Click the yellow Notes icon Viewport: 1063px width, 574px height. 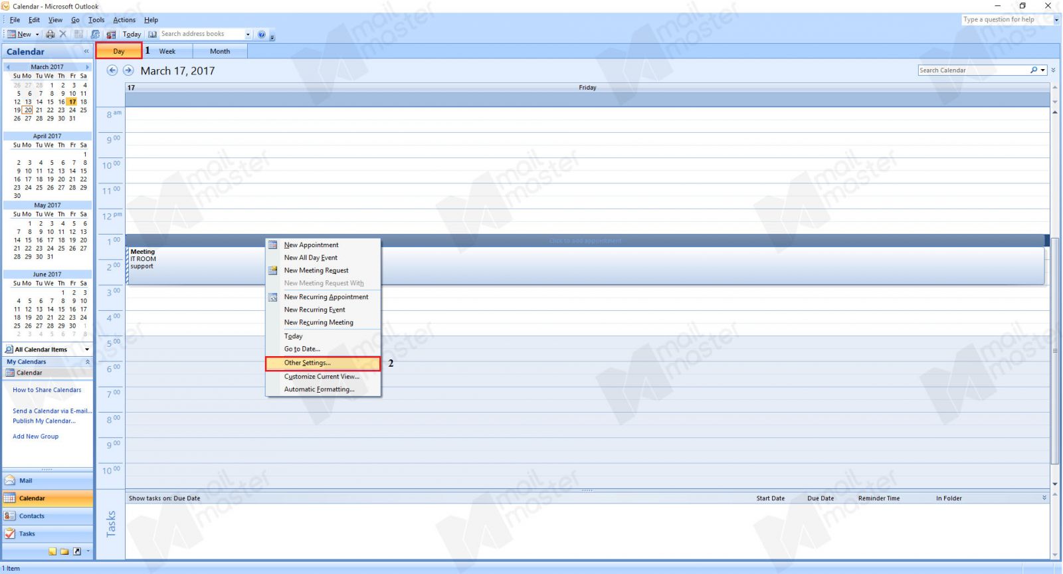pos(52,551)
